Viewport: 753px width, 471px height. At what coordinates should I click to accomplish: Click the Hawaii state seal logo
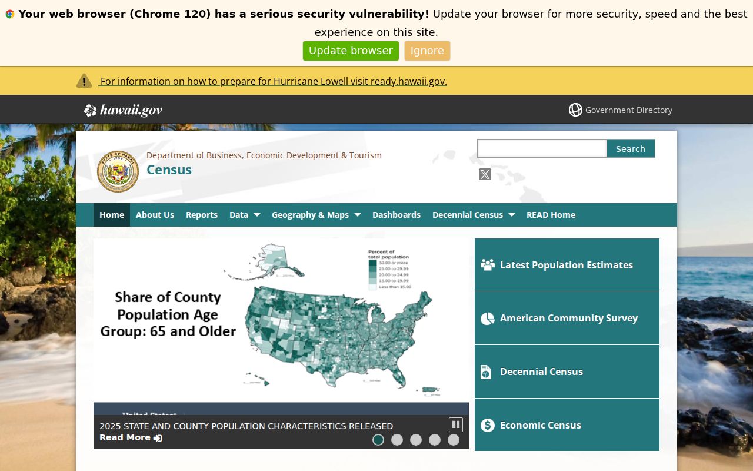pos(118,171)
